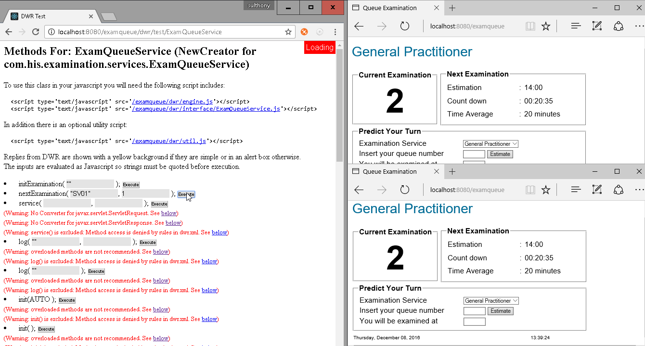This screenshot has width=645, height=346.
Task: Click the address bar in the upper Edge window
Action: [x=467, y=26]
